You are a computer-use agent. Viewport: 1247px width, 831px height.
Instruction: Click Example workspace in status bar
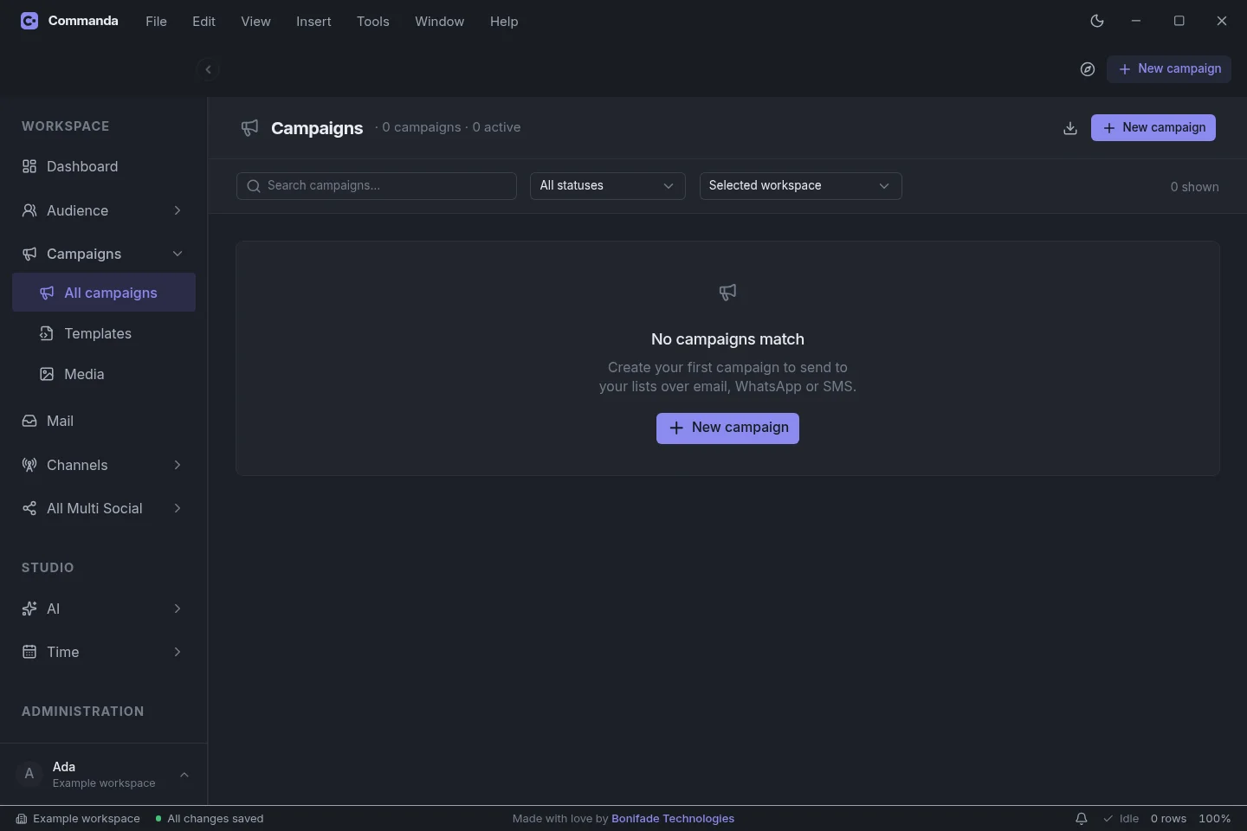pos(78,819)
